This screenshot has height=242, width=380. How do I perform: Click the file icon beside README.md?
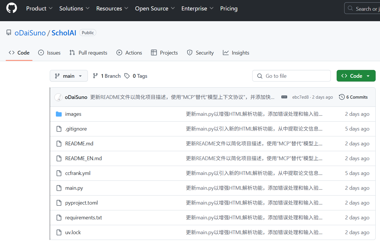click(59, 144)
